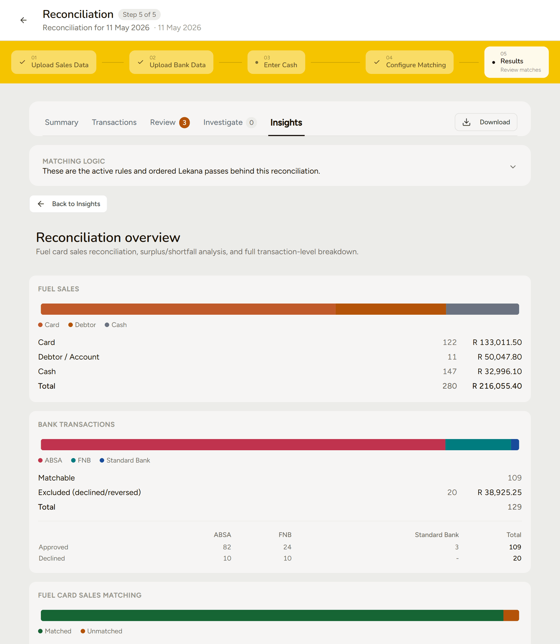
Task: Click the Debtor amount R 50,047.80
Action: (x=500, y=357)
